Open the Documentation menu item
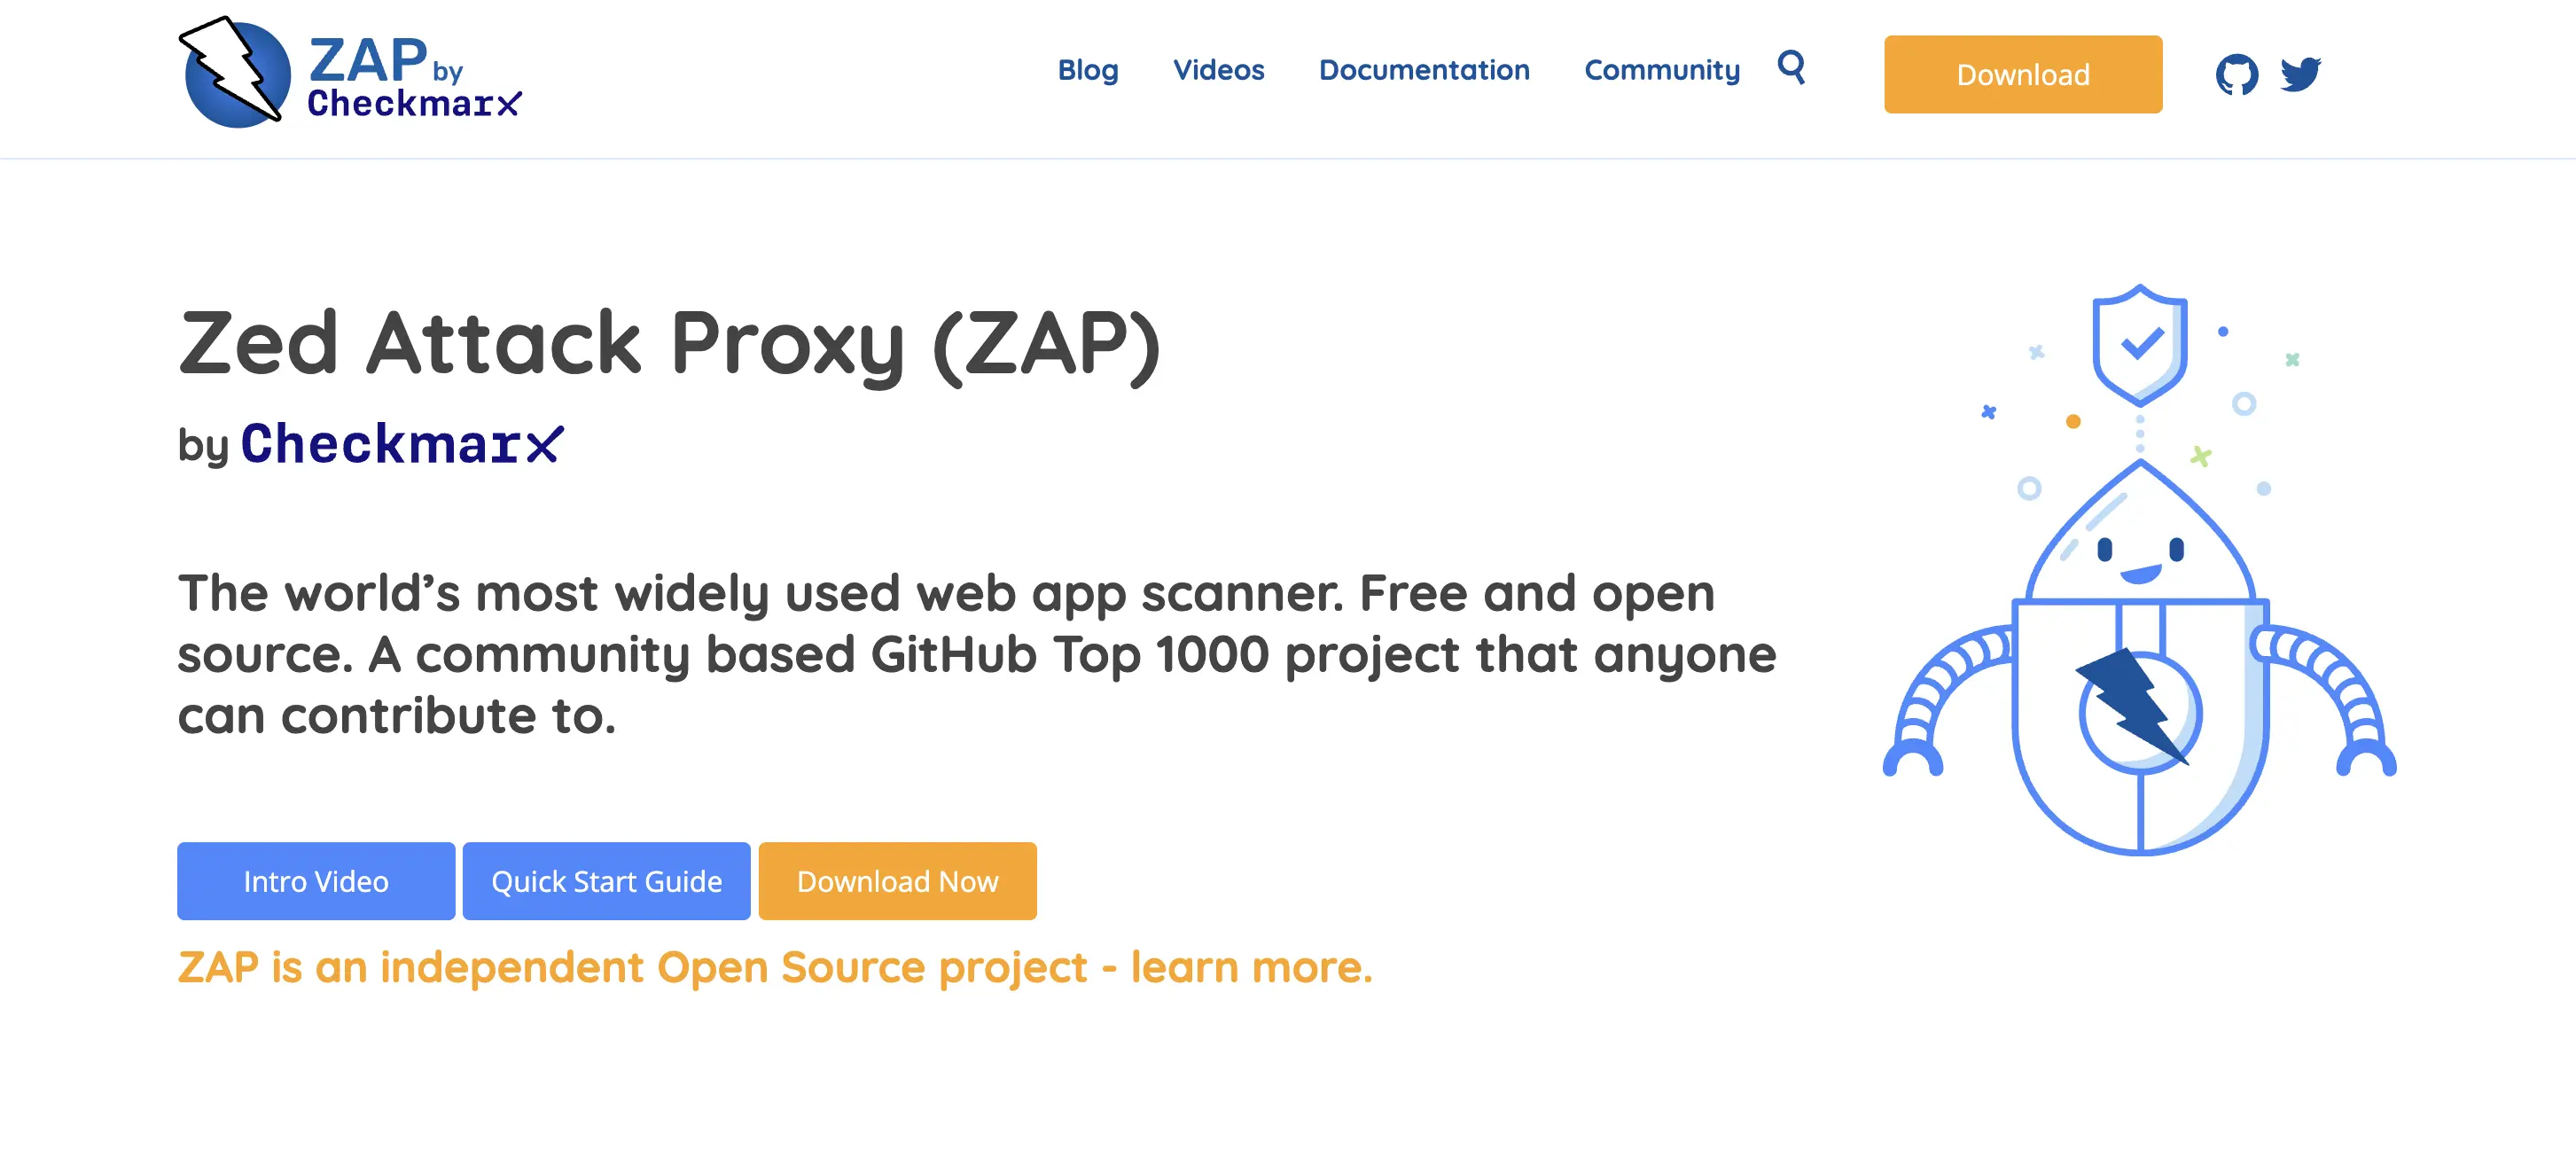 tap(1424, 70)
